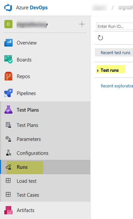The image size is (133, 219).
Task: Click the plus icon beside project name
Action: (82, 24)
